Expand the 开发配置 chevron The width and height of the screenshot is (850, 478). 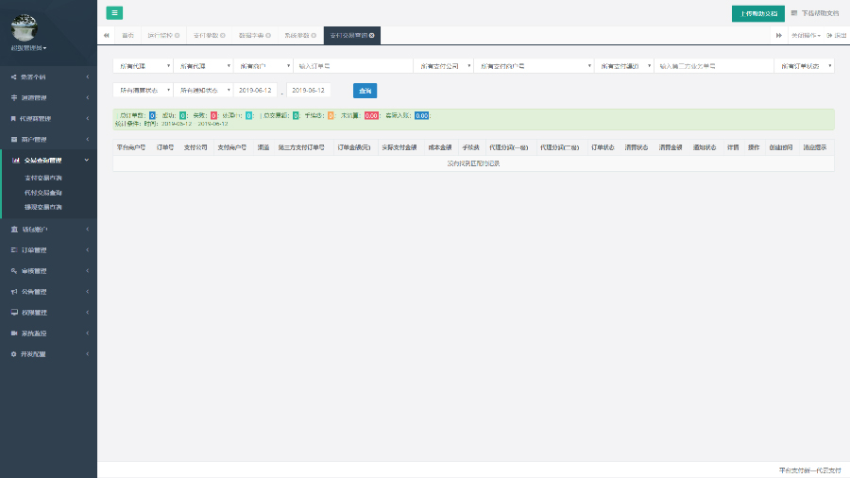click(87, 354)
